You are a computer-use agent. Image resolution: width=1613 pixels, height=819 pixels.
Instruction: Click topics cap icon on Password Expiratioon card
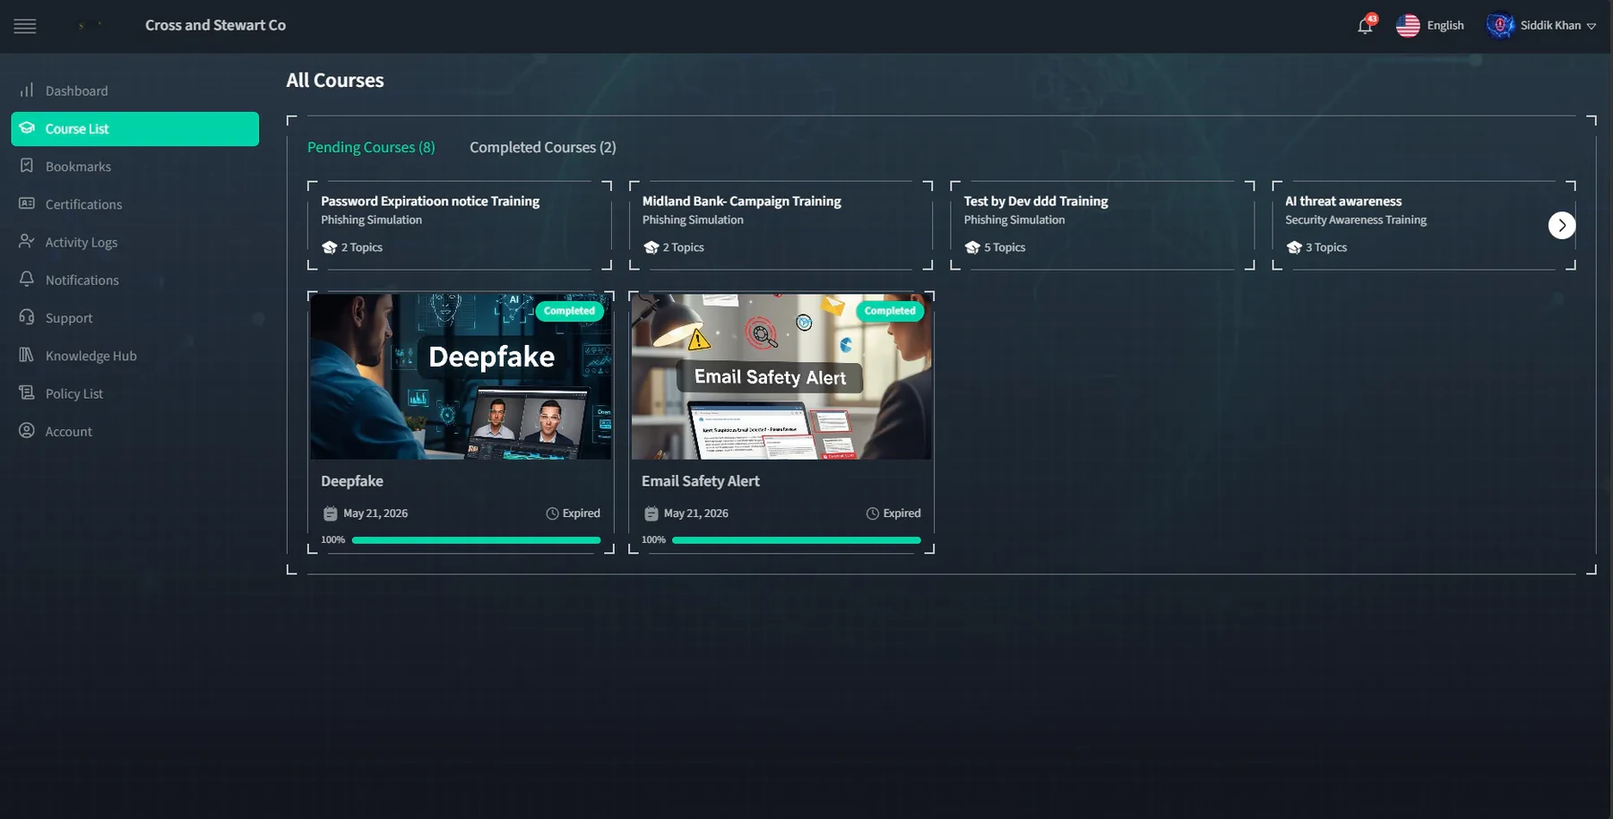pyautogui.click(x=329, y=247)
